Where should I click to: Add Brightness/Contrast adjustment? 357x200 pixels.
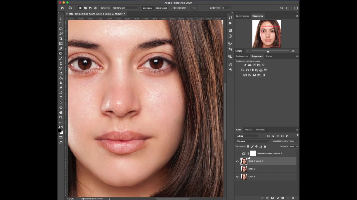coord(245,65)
